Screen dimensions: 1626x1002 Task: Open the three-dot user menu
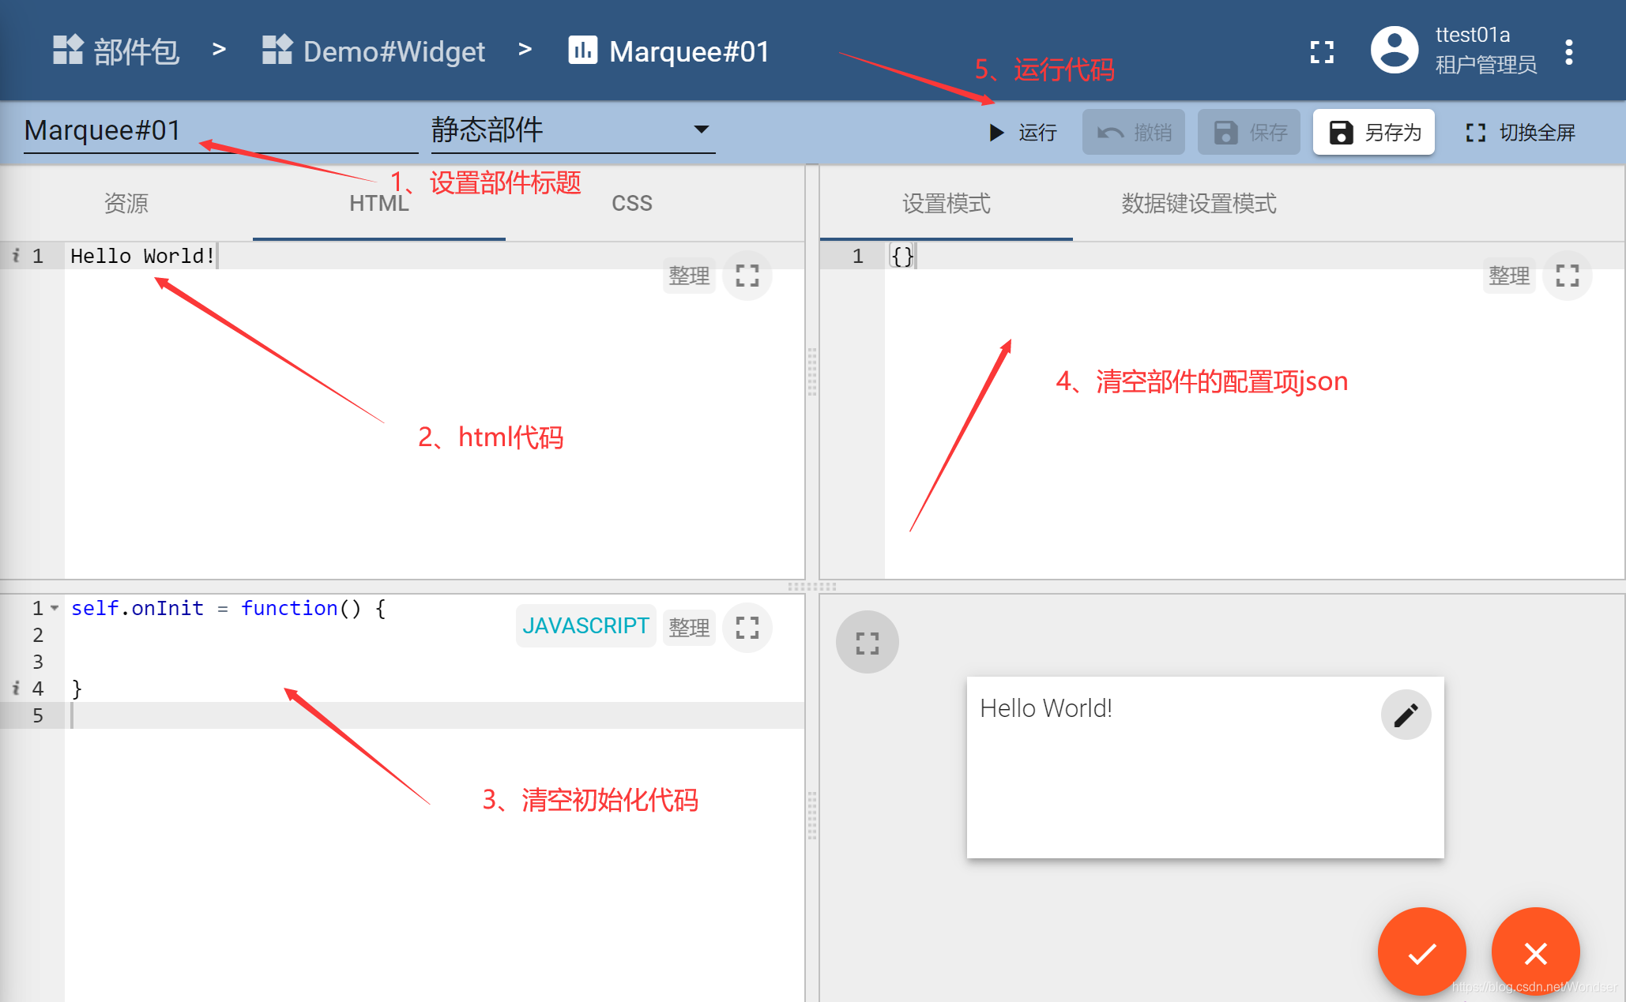point(1568,52)
